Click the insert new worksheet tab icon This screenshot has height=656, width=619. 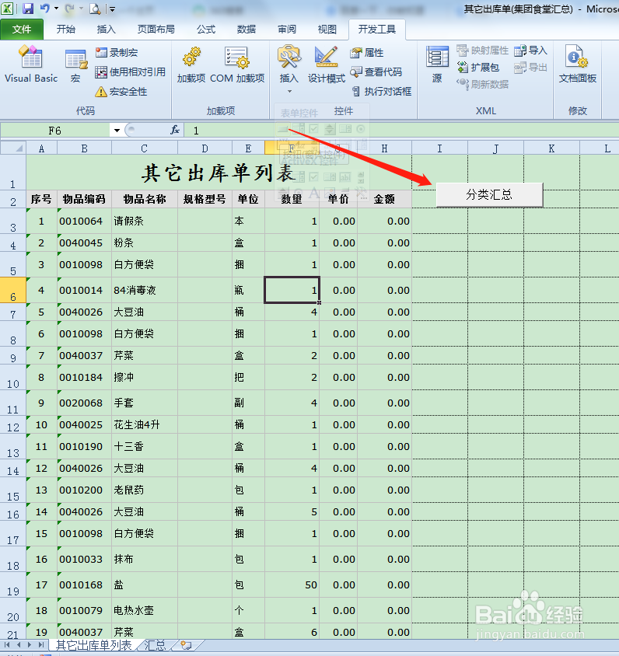pos(186,644)
